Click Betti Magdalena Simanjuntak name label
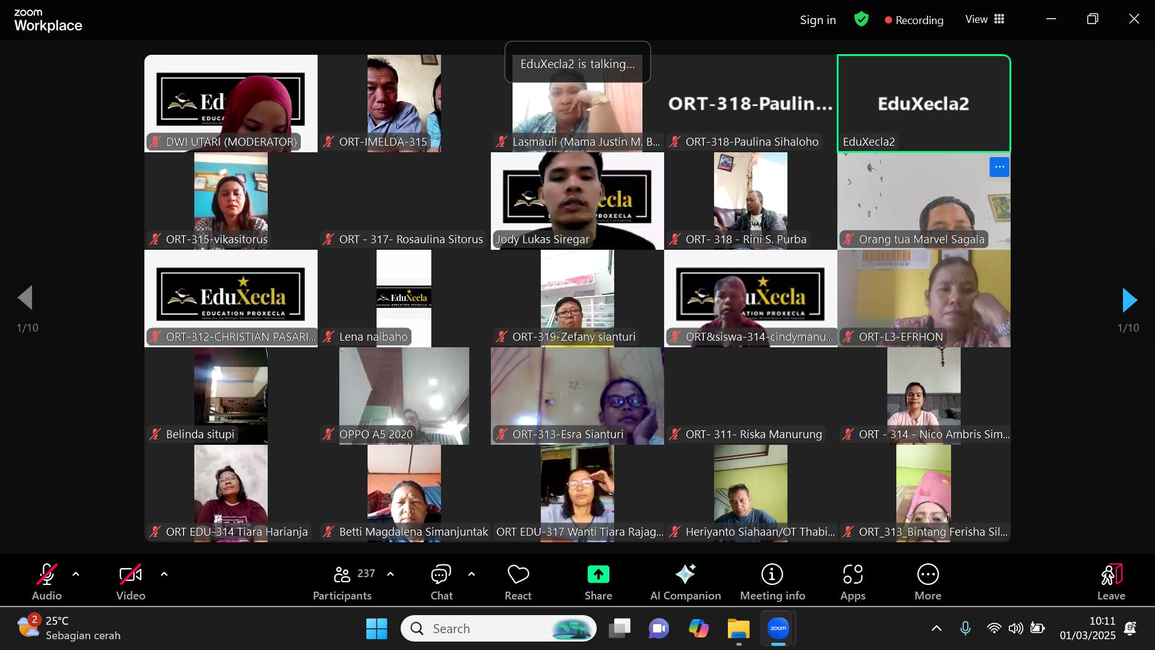The width and height of the screenshot is (1155, 650). coord(413,532)
